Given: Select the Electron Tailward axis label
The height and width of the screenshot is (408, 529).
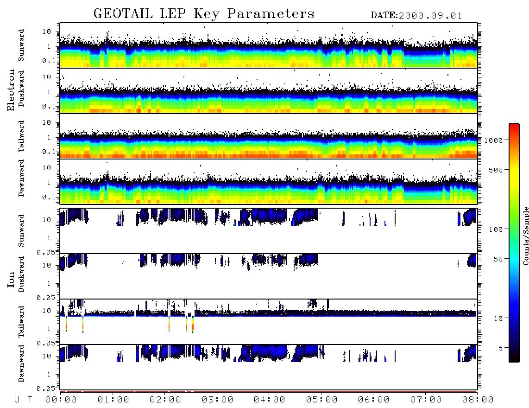Looking at the screenshot, I should tap(21, 136).
